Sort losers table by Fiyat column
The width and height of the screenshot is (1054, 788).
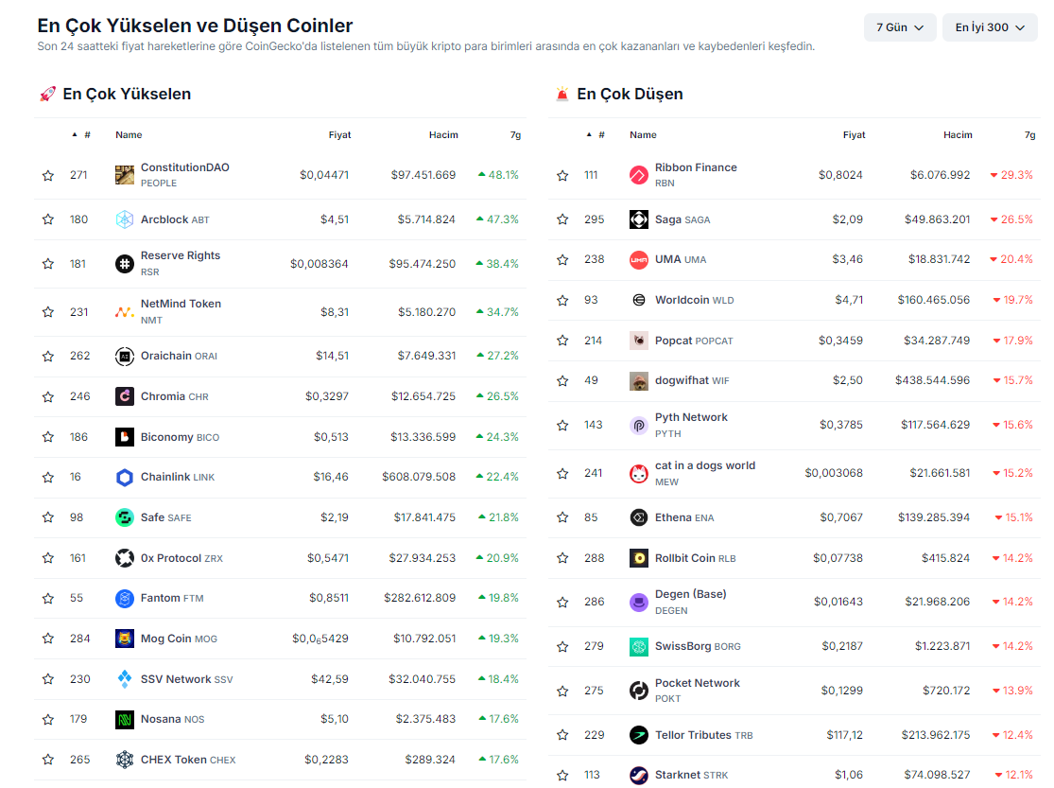(854, 134)
